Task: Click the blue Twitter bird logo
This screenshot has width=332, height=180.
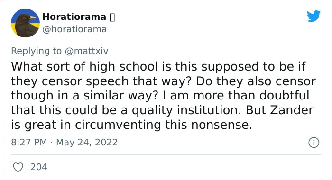Action: pyautogui.click(x=314, y=16)
